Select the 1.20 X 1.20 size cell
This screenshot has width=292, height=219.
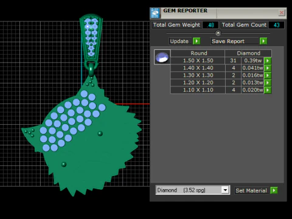pyautogui.click(x=198, y=83)
